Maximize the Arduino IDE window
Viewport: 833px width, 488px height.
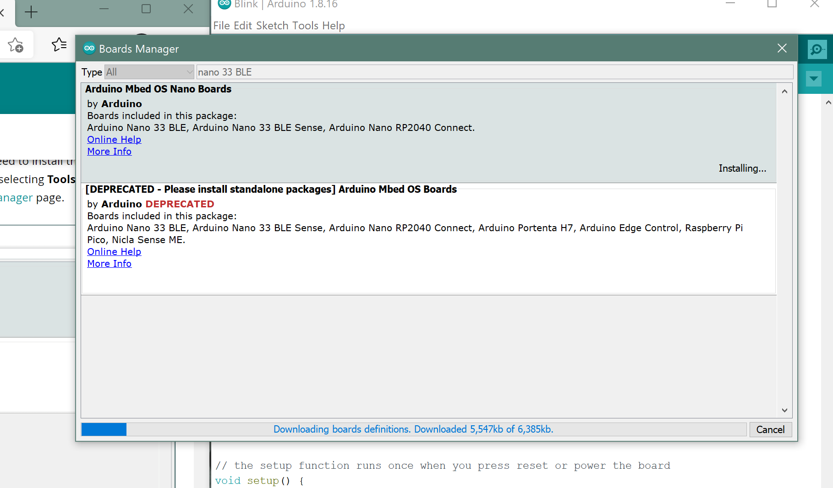pos(772,4)
